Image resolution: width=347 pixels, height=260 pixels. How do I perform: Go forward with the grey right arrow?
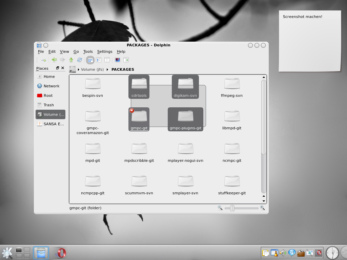tap(63, 60)
